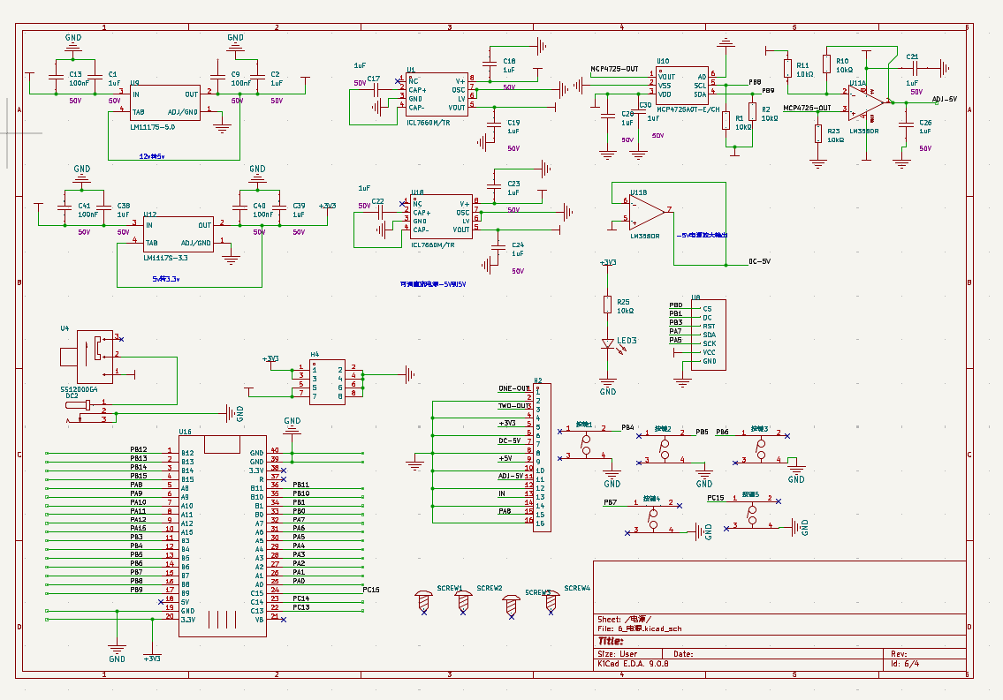Click the 'Rev:' field in title block

click(899, 654)
